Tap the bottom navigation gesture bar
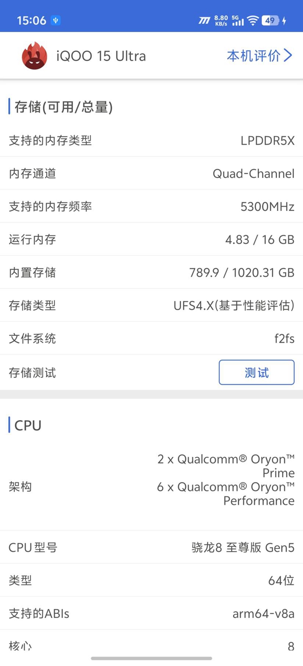The width and height of the screenshot is (303, 666). 151,658
